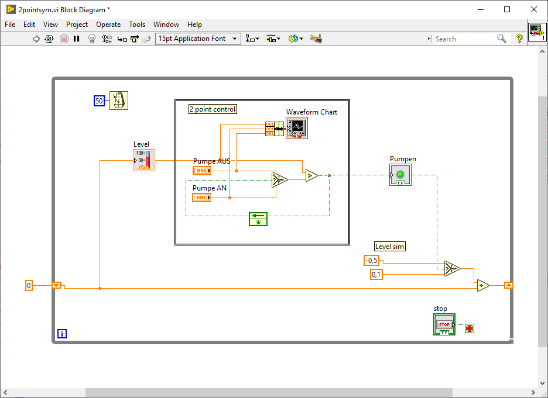Viewport: 548px width, 398px height.
Task: Open the Window menu
Action: pyautogui.click(x=166, y=25)
